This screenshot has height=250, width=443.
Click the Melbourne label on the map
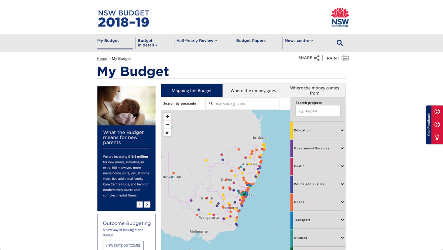click(199, 232)
